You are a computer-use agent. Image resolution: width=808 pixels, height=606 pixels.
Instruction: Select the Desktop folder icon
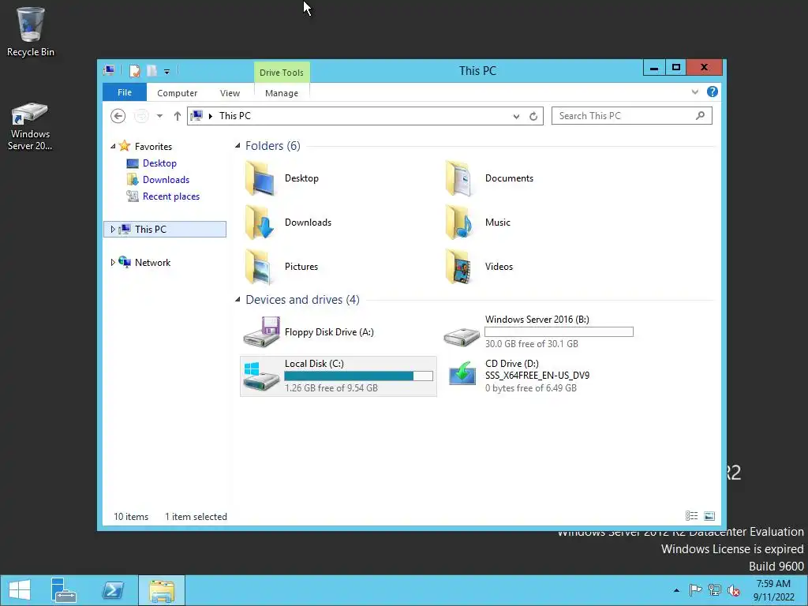(x=260, y=178)
